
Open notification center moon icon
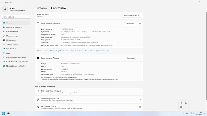204,113
